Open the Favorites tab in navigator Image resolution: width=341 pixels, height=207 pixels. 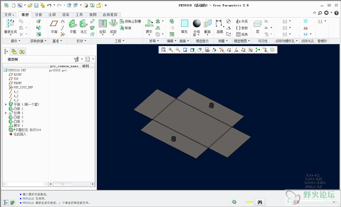tap(22, 52)
